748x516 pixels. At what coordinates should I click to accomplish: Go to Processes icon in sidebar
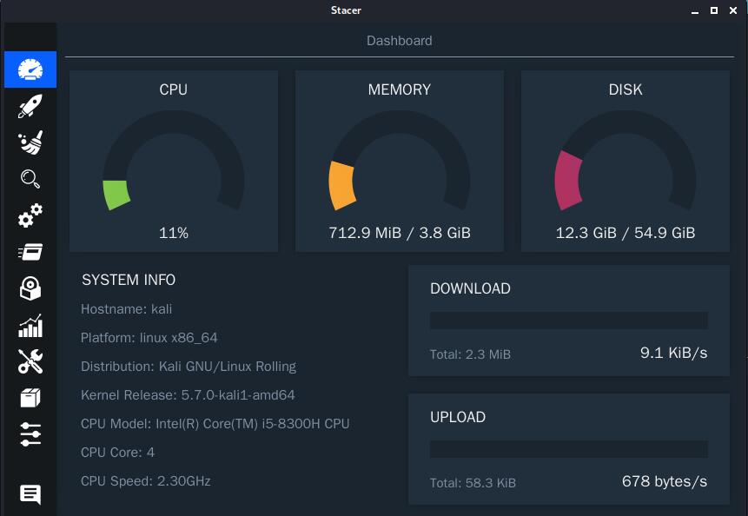click(x=30, y=252)
